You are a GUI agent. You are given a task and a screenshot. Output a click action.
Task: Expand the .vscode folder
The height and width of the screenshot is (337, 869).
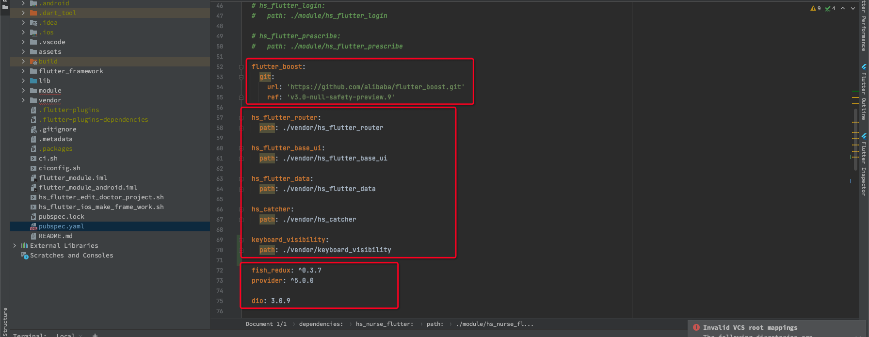click(23, 42)
